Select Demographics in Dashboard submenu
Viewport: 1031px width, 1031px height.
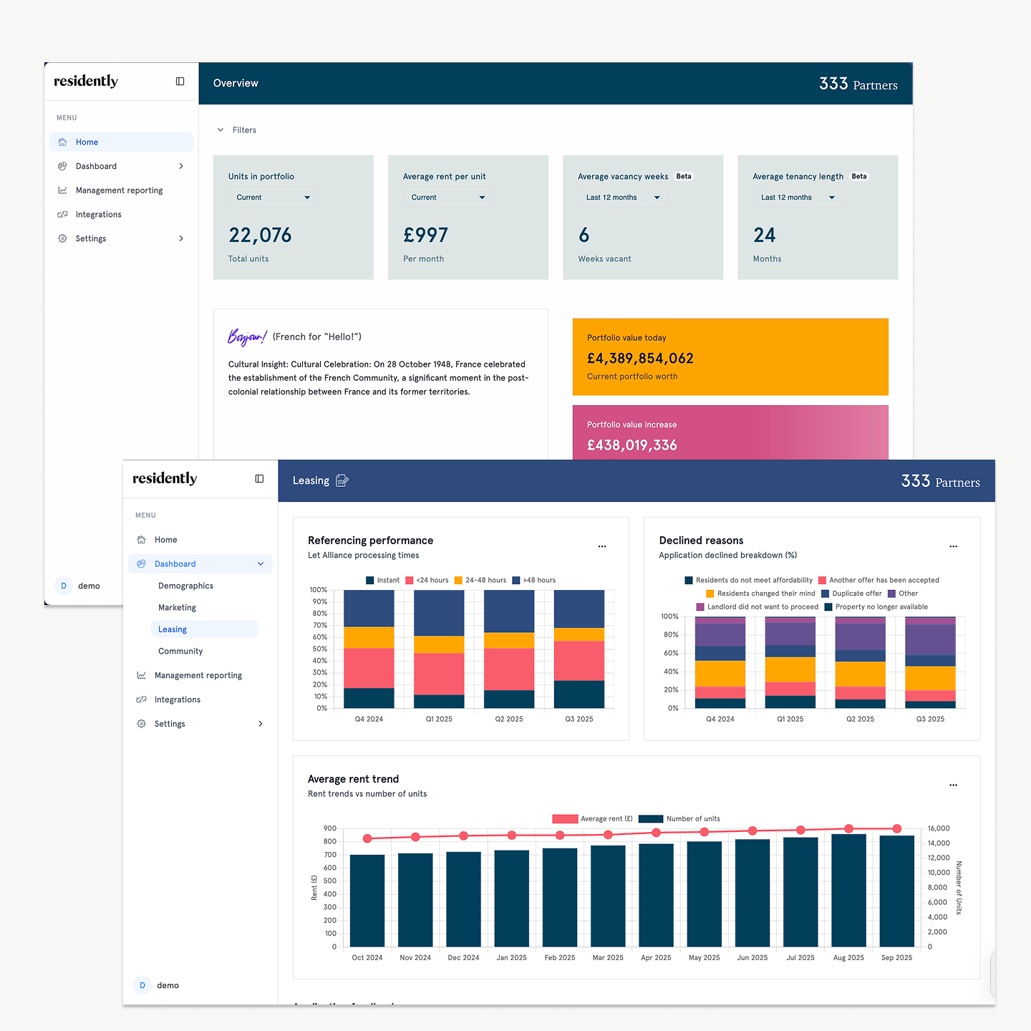click(x=185, y=586)
